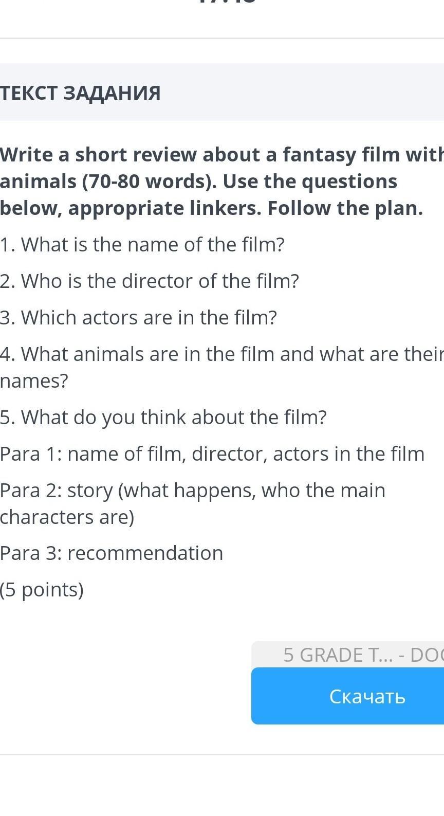Click the 'Para 3: recommendation' line
The image size is (444, 816).
[x=112, y=553]
